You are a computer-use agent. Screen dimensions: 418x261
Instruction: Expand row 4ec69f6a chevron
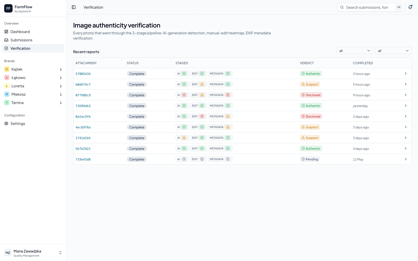click(405, 127)
